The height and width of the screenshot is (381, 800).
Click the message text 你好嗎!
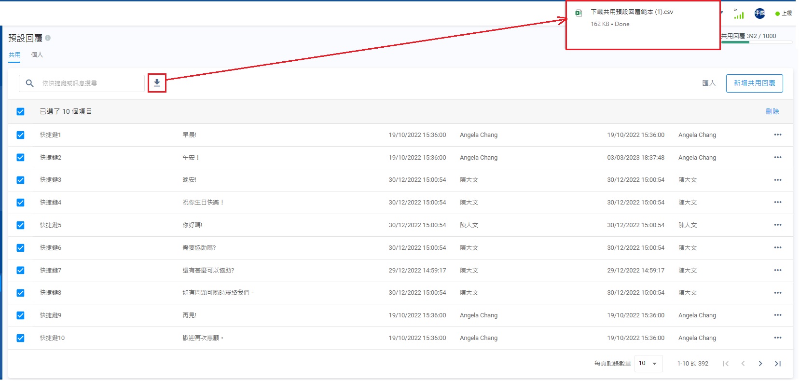(x=193, y=225)
